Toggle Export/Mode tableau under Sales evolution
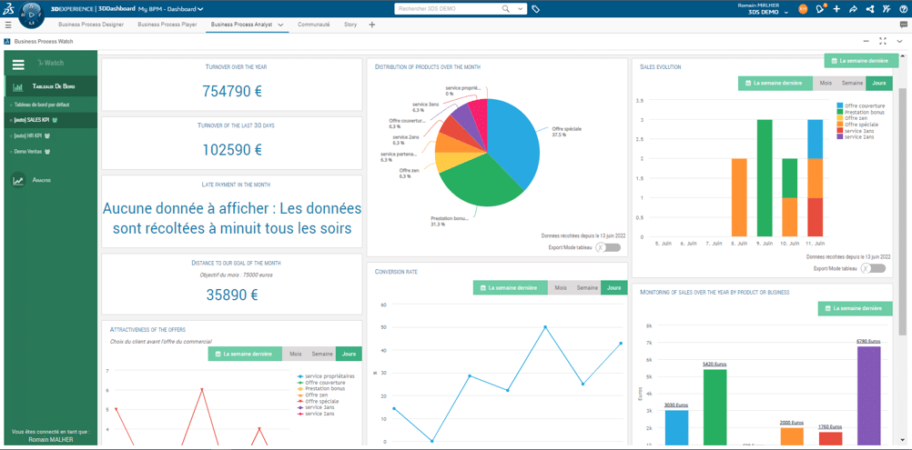 873,268
